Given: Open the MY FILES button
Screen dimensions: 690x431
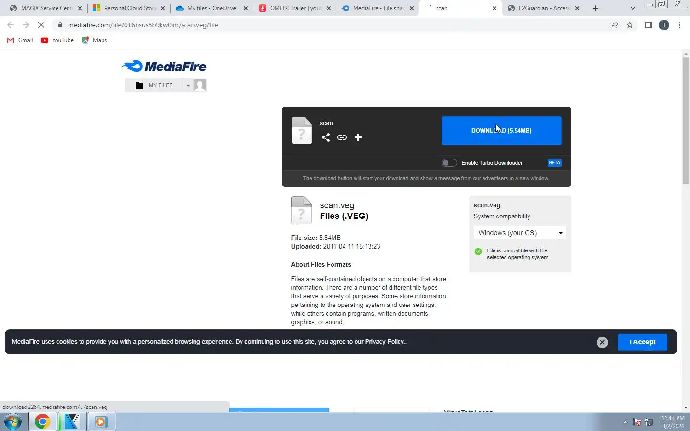Looking at the screenshot, I should click(x=154, y=85).
